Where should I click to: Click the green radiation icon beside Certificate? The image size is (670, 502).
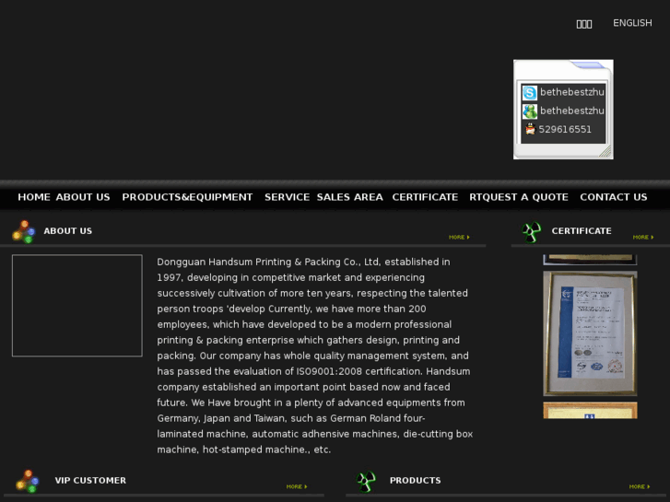click(531, 232)
